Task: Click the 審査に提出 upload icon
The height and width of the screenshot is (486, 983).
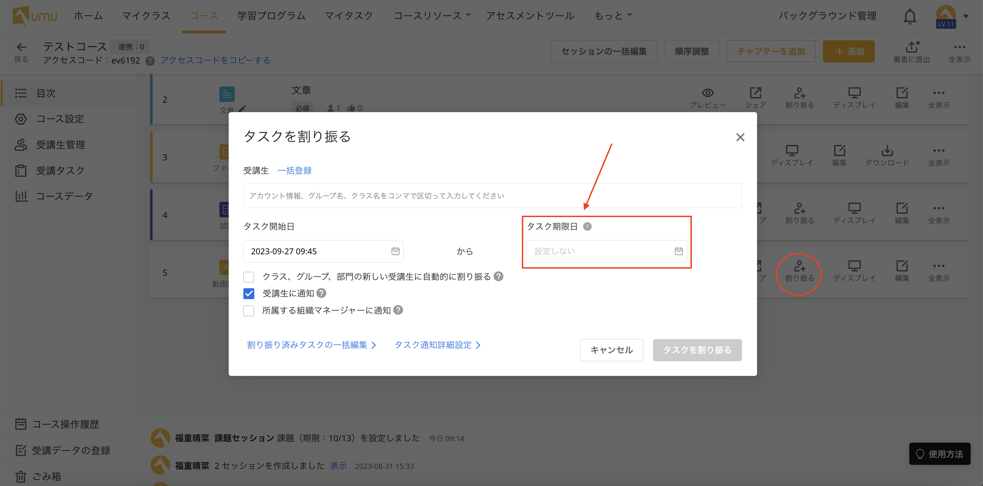Action: click(911, 48)
